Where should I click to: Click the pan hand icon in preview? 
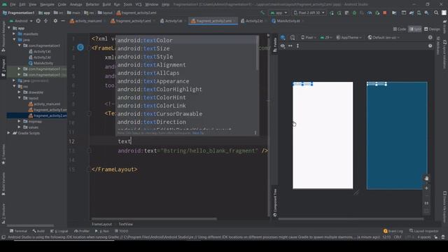(426, 178)
